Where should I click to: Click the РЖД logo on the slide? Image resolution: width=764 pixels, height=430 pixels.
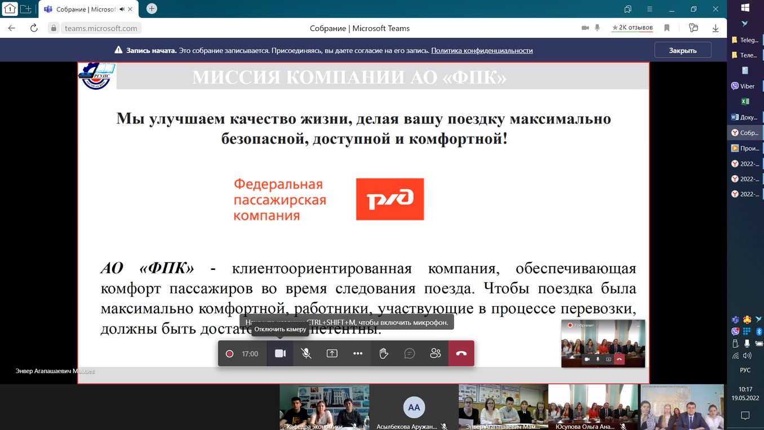390,199
